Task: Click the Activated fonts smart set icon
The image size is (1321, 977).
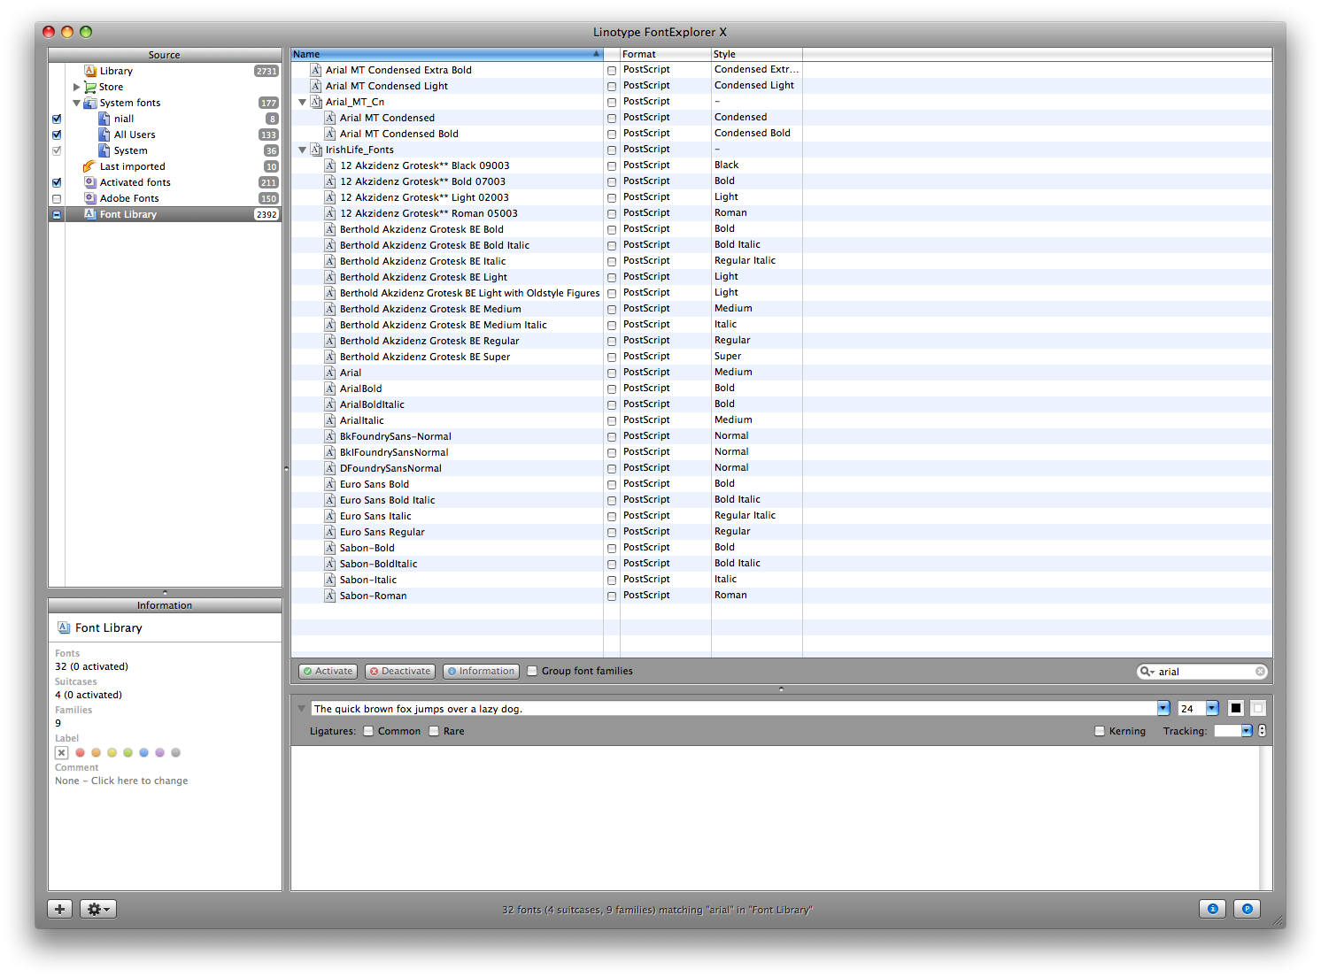Action: [x=89, y=182]
